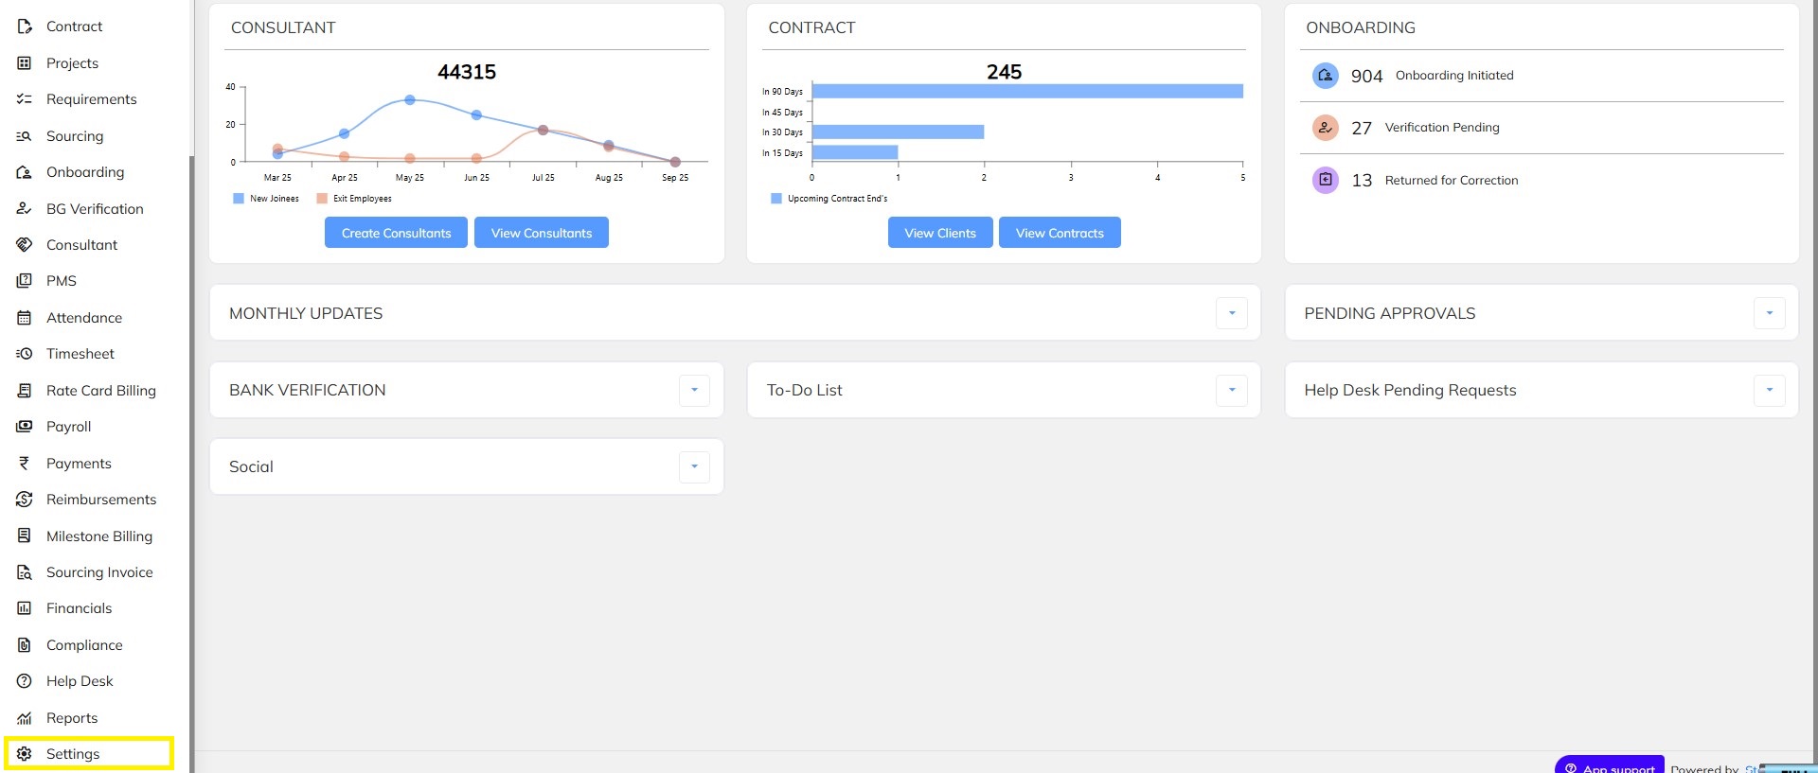Click the May 25 New Joinees data point
Screen dimensions: 1818x773
(x=410, y=99)
